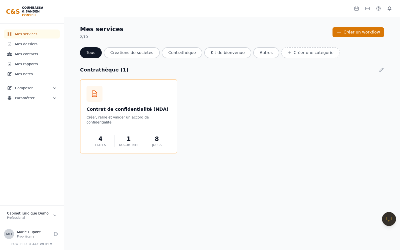Click the 1 DOCUMENTS stat
This screenshot has width=400, height=250.
point(129,141)
